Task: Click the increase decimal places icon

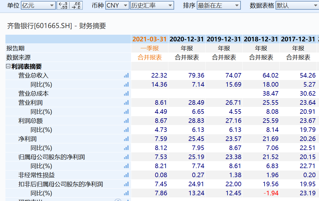Action: (x=73, y=5)
